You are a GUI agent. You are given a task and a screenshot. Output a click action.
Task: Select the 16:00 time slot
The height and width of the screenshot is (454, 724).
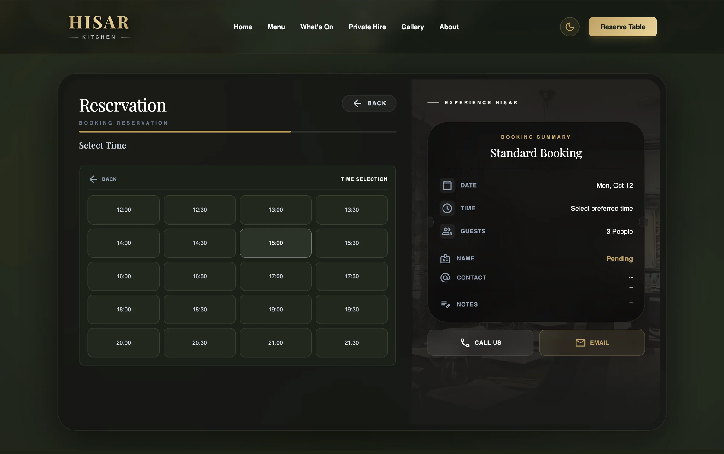[124, 276]
